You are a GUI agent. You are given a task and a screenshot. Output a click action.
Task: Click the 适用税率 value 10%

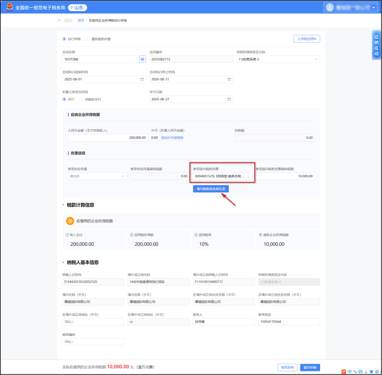tap(204, 244)
